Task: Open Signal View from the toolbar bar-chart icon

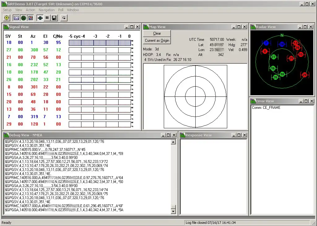Action: pyautogui.click(x=16, y=18)
